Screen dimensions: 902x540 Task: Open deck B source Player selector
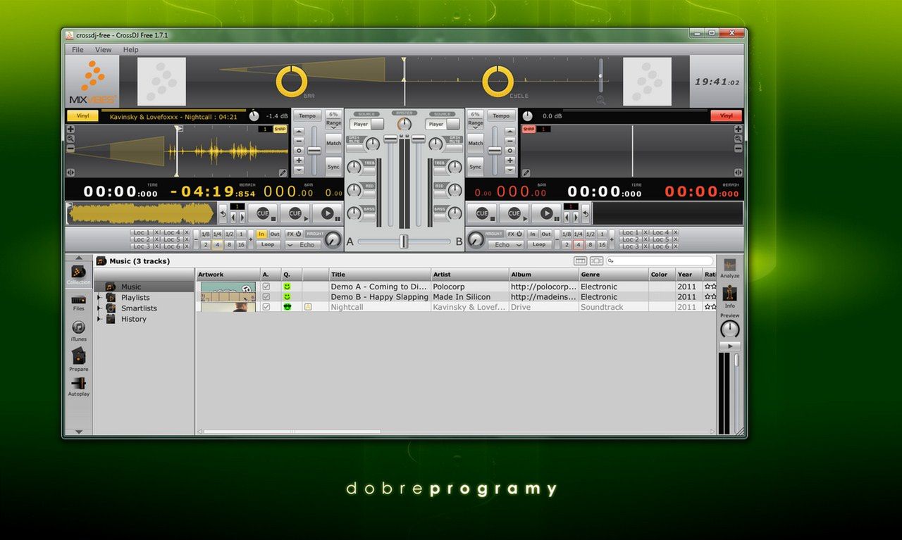click(x=443, y=124)
